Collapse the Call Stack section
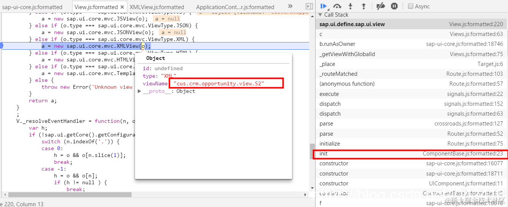This screenshot has width=508, height=207. [320, 15]
